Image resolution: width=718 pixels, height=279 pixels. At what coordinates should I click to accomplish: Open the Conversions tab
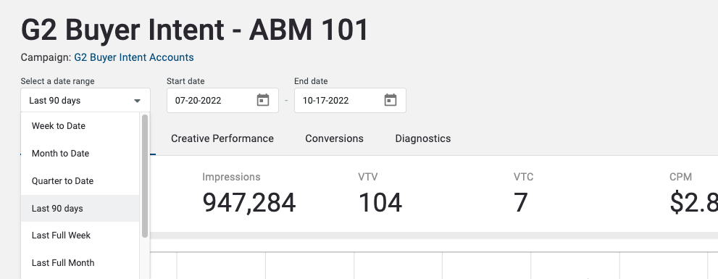point(334,138)
